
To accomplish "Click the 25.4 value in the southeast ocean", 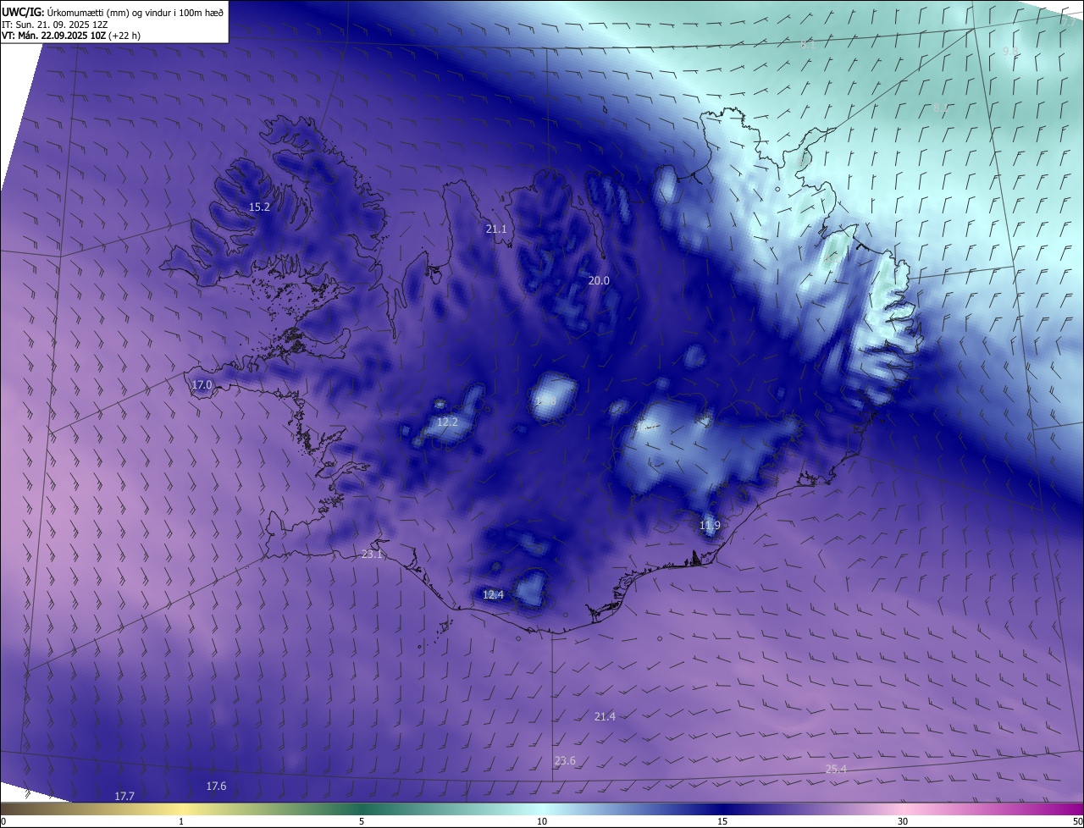I will pos(836,770).
